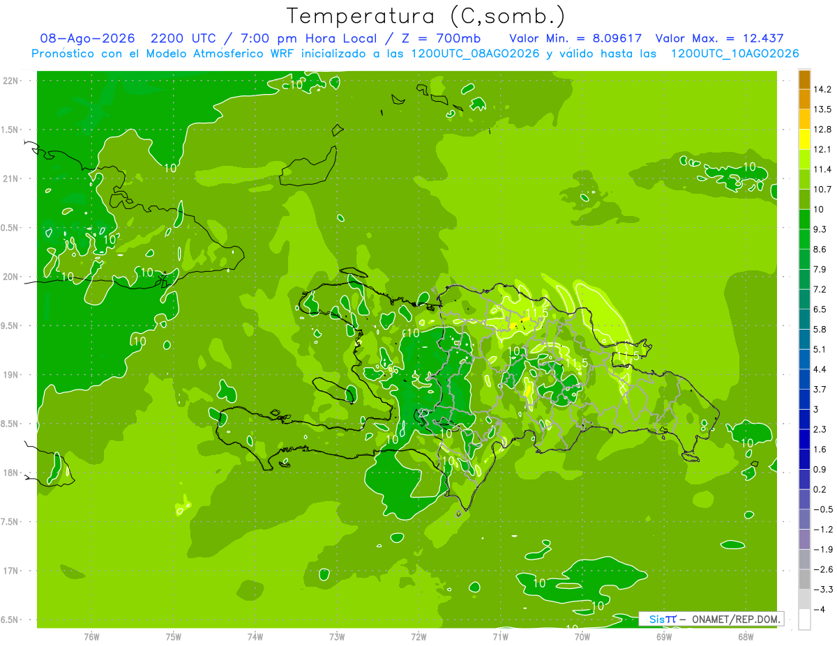The image size is (837, 646).
Task: Click the 'ONAMET/REP.DOM.' credit label
Action: [x=736, y=619]
